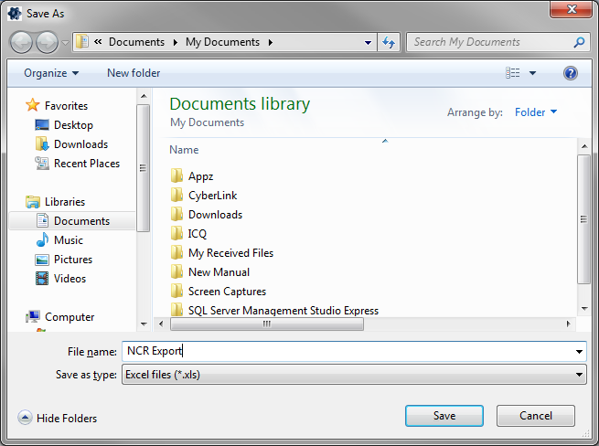This screenshot has width=599, height=446.
Task: Open the CyberLink folder
Action: pos(211,196)
